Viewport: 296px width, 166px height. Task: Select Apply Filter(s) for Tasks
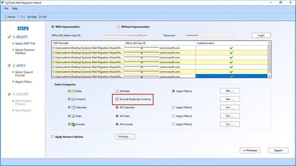coord(173,116)
